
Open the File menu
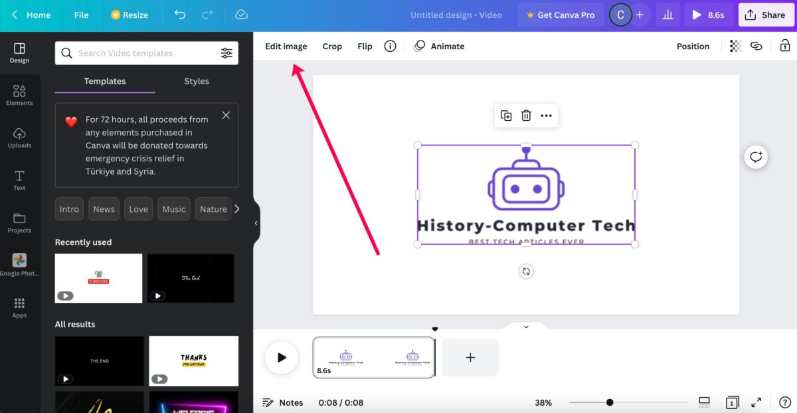click(82, 15)
